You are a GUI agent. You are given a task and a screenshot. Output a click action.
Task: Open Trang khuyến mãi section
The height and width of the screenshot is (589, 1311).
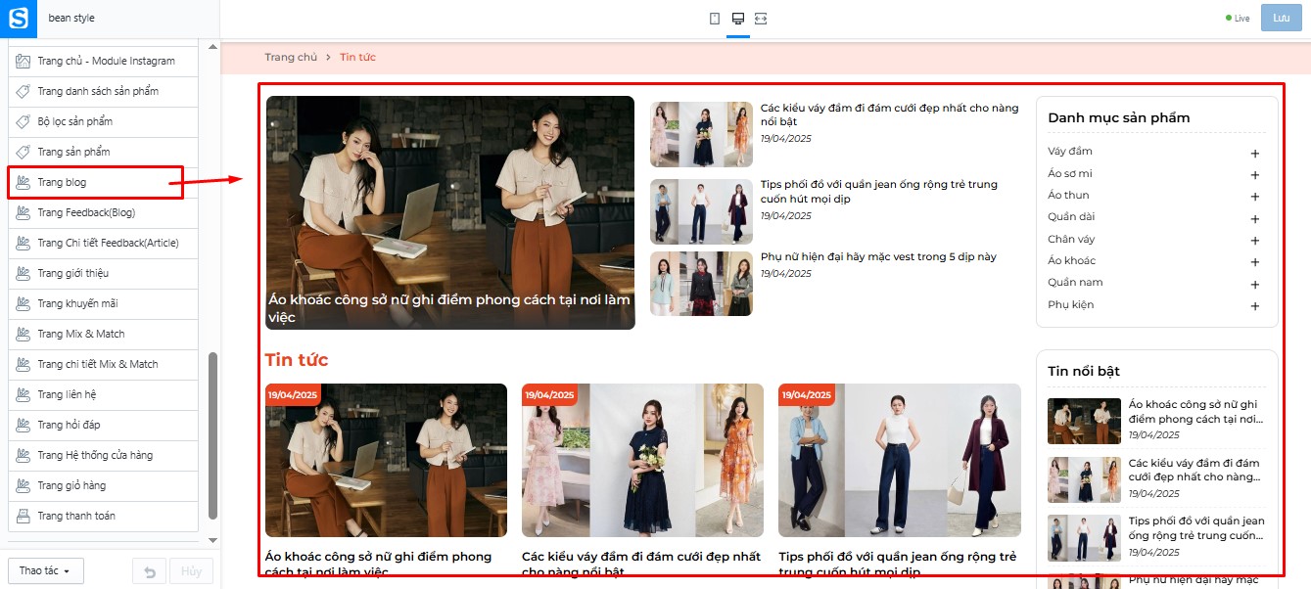(103, 303)
